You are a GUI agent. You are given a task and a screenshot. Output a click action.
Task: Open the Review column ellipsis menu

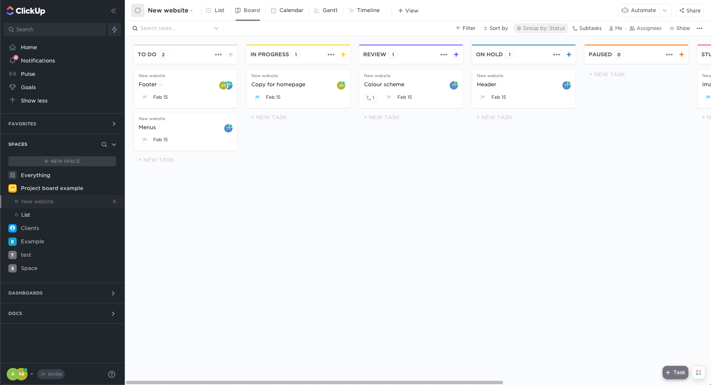point(443,55)
